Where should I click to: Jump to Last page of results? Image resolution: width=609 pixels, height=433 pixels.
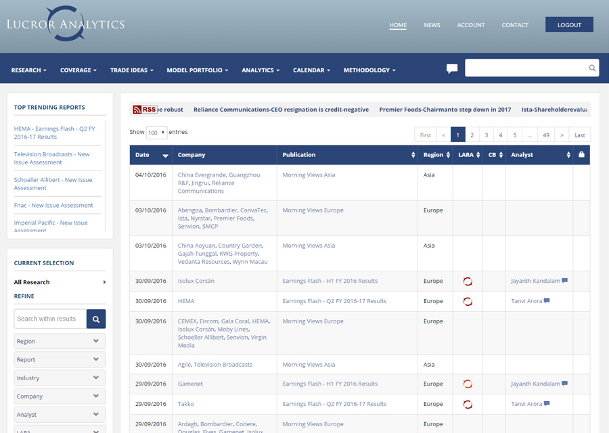[x=579, y=135]
